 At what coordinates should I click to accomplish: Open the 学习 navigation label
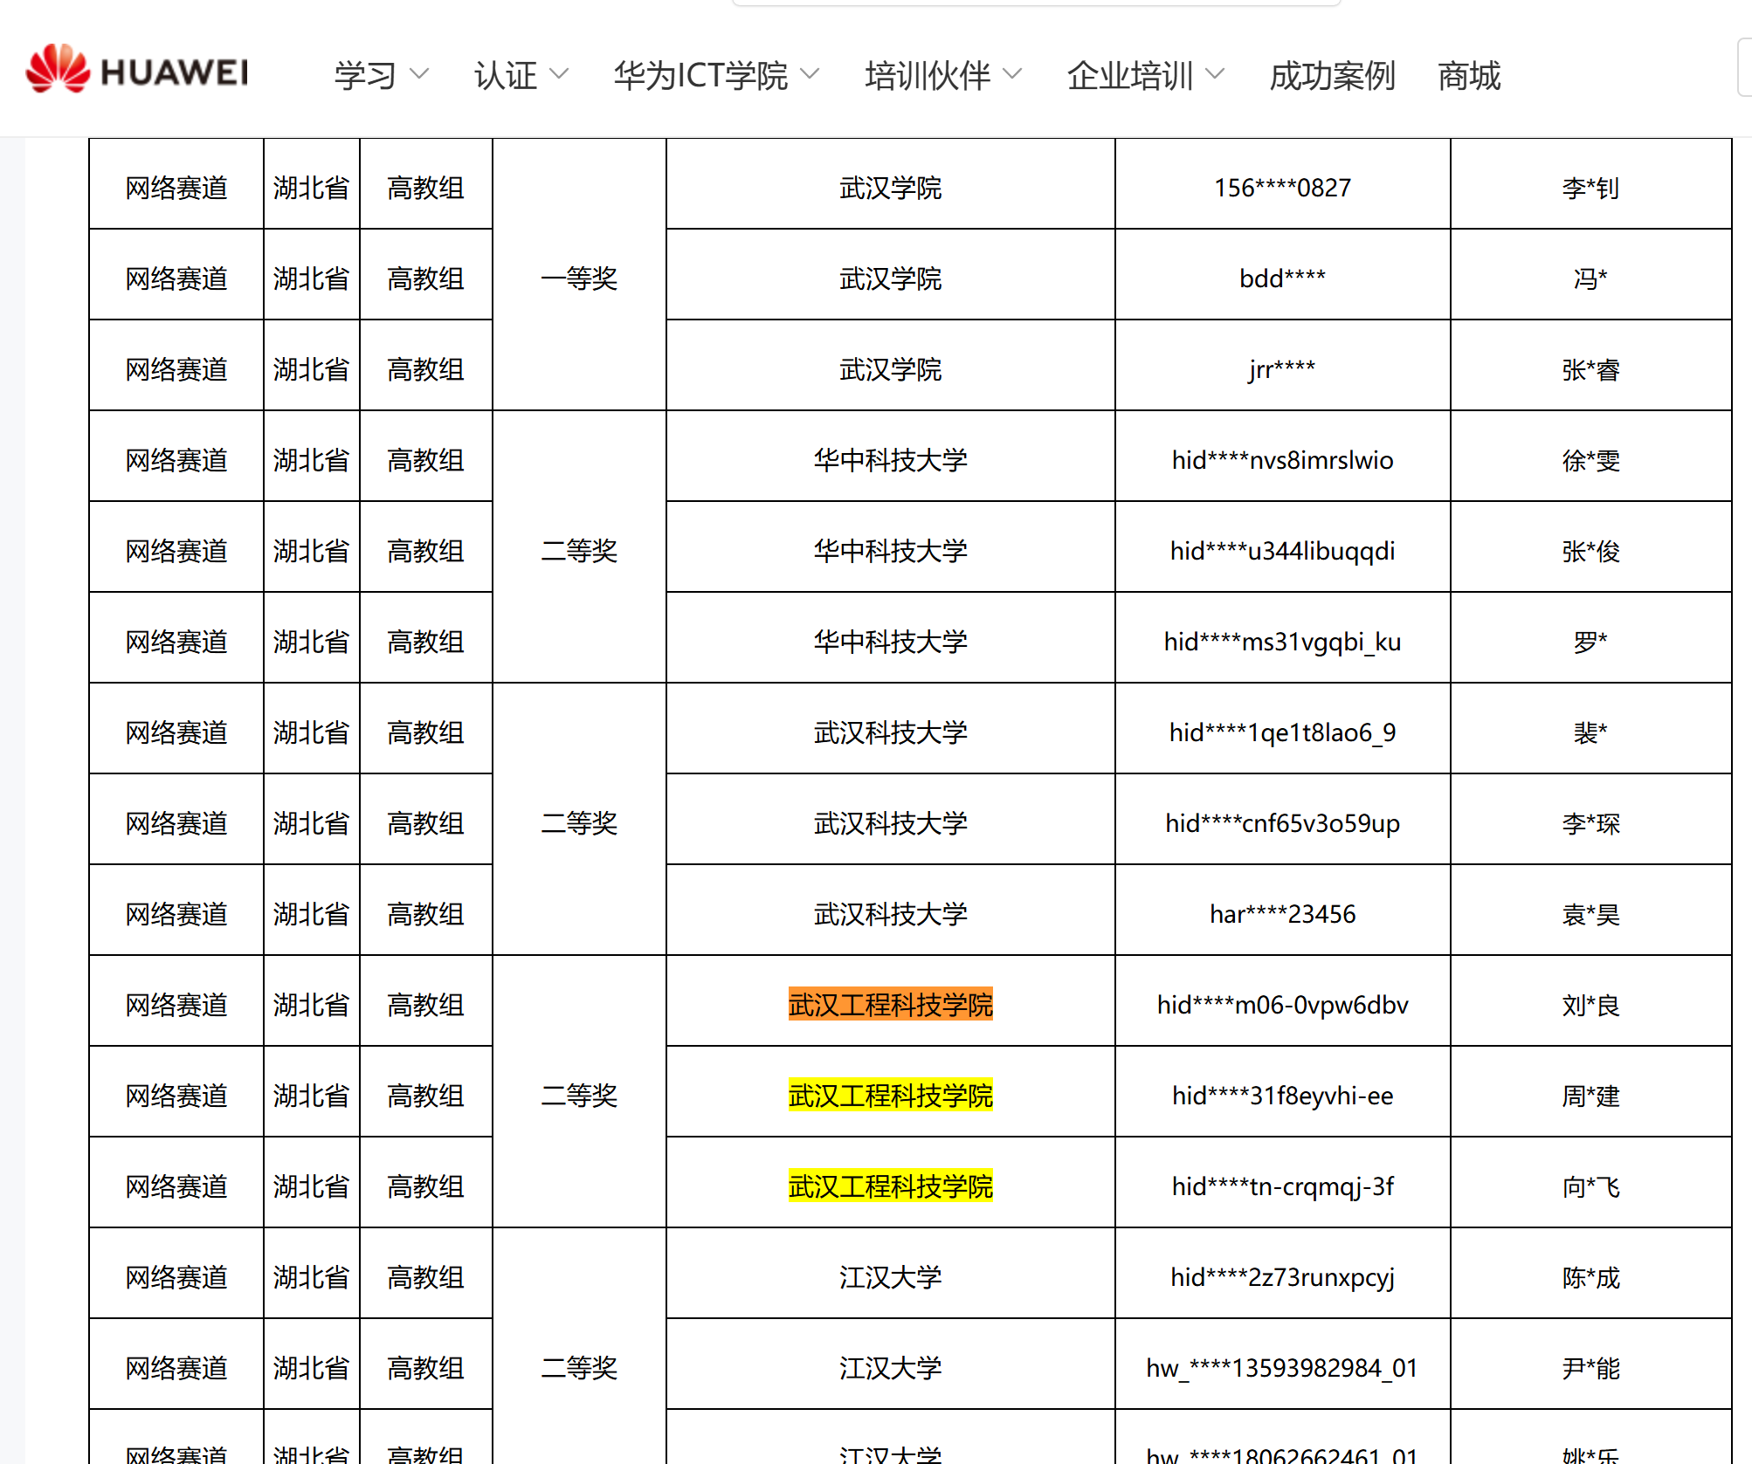(x=365, y=76)
